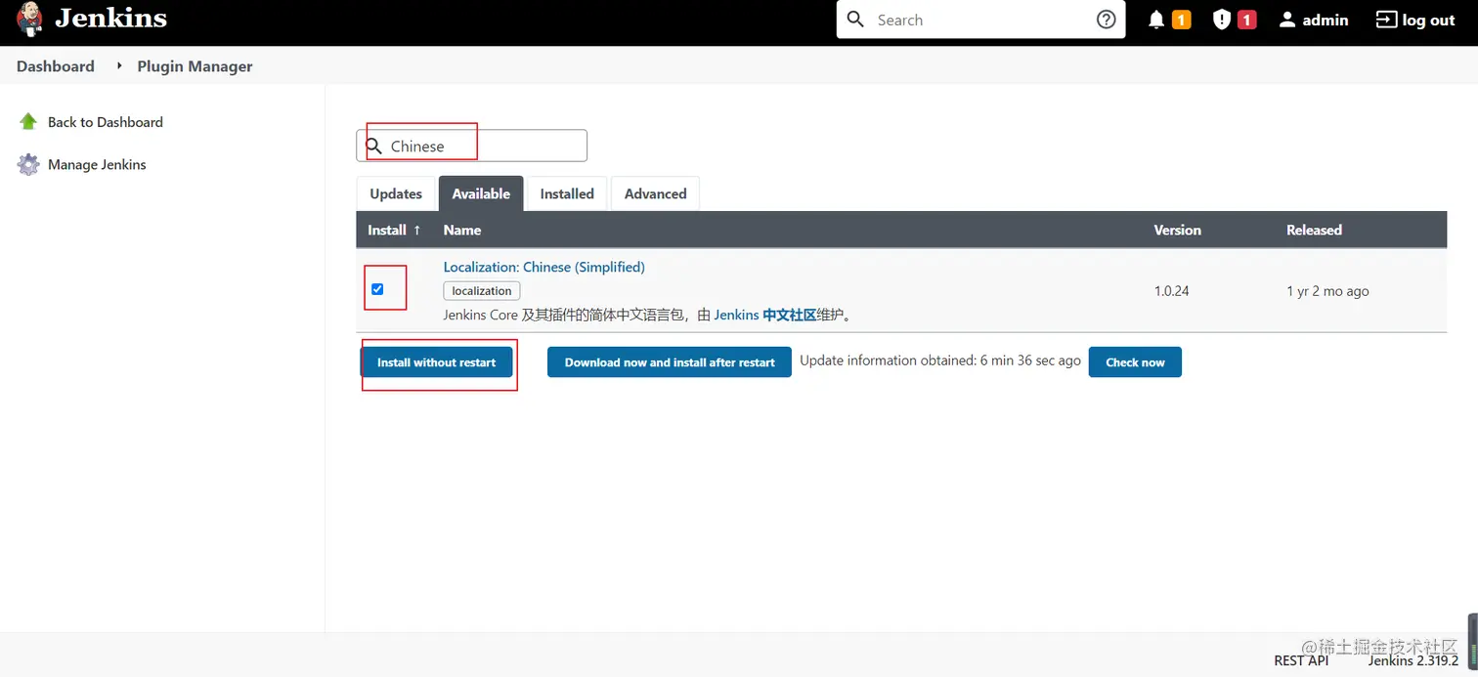Open Localization: Chinese (Simplified) plugin link
1478x677 pixels.
543,267
